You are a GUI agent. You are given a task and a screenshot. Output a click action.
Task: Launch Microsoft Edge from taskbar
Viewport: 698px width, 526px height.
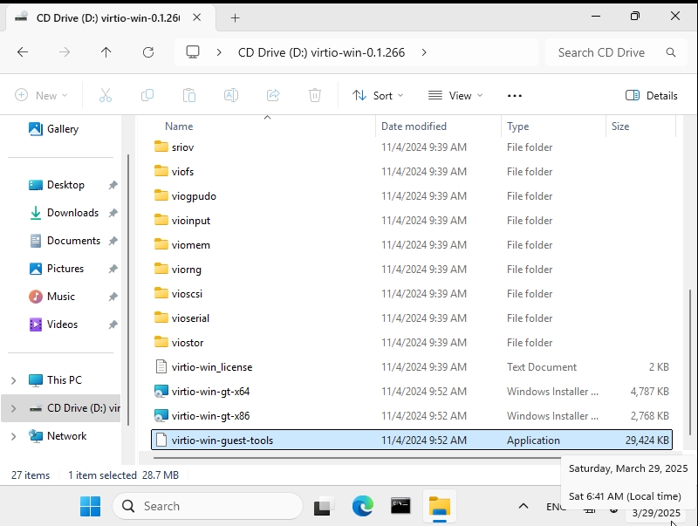(362, 507)
